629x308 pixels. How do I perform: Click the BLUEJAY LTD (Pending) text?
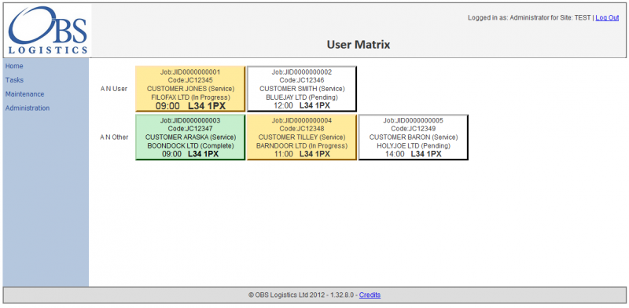[302, 97]
